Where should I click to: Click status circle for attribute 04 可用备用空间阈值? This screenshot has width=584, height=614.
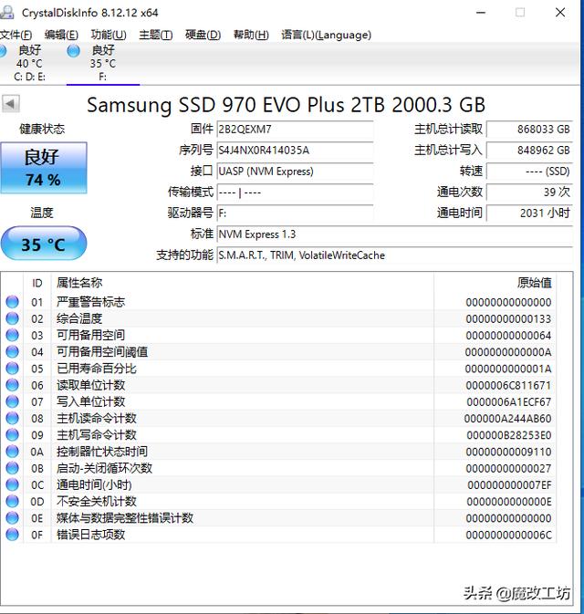point(13,351)
